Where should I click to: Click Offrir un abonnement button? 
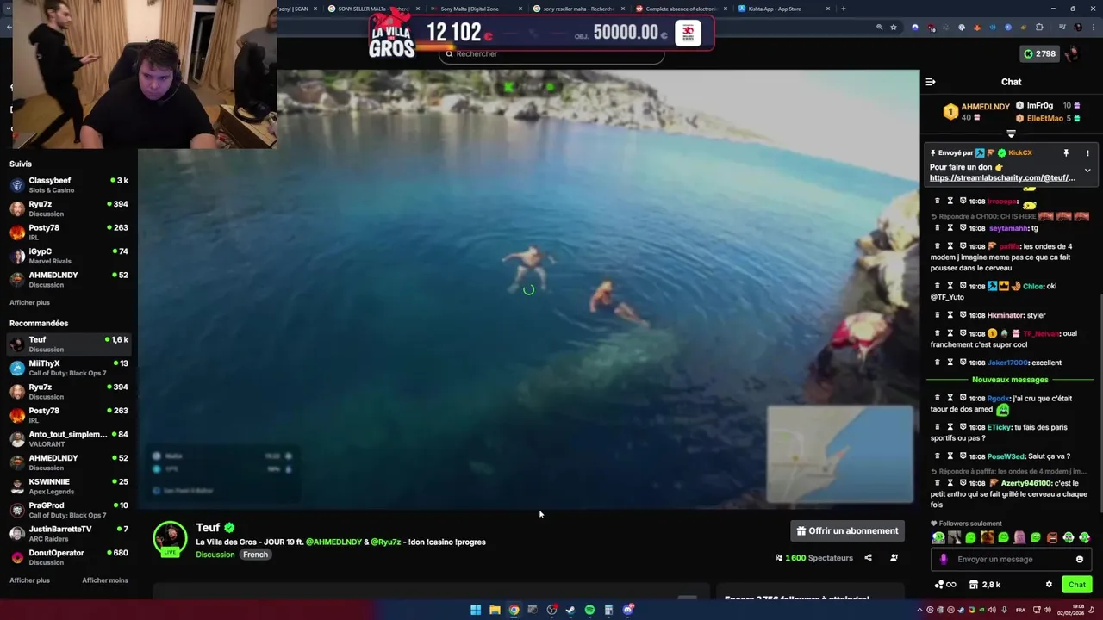pyautogui.click(x=847, y=530)
